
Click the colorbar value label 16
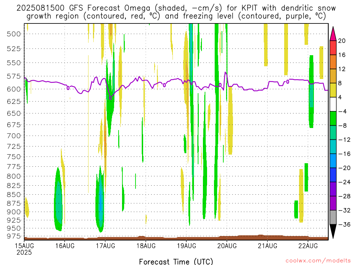[x=342, y=55]
